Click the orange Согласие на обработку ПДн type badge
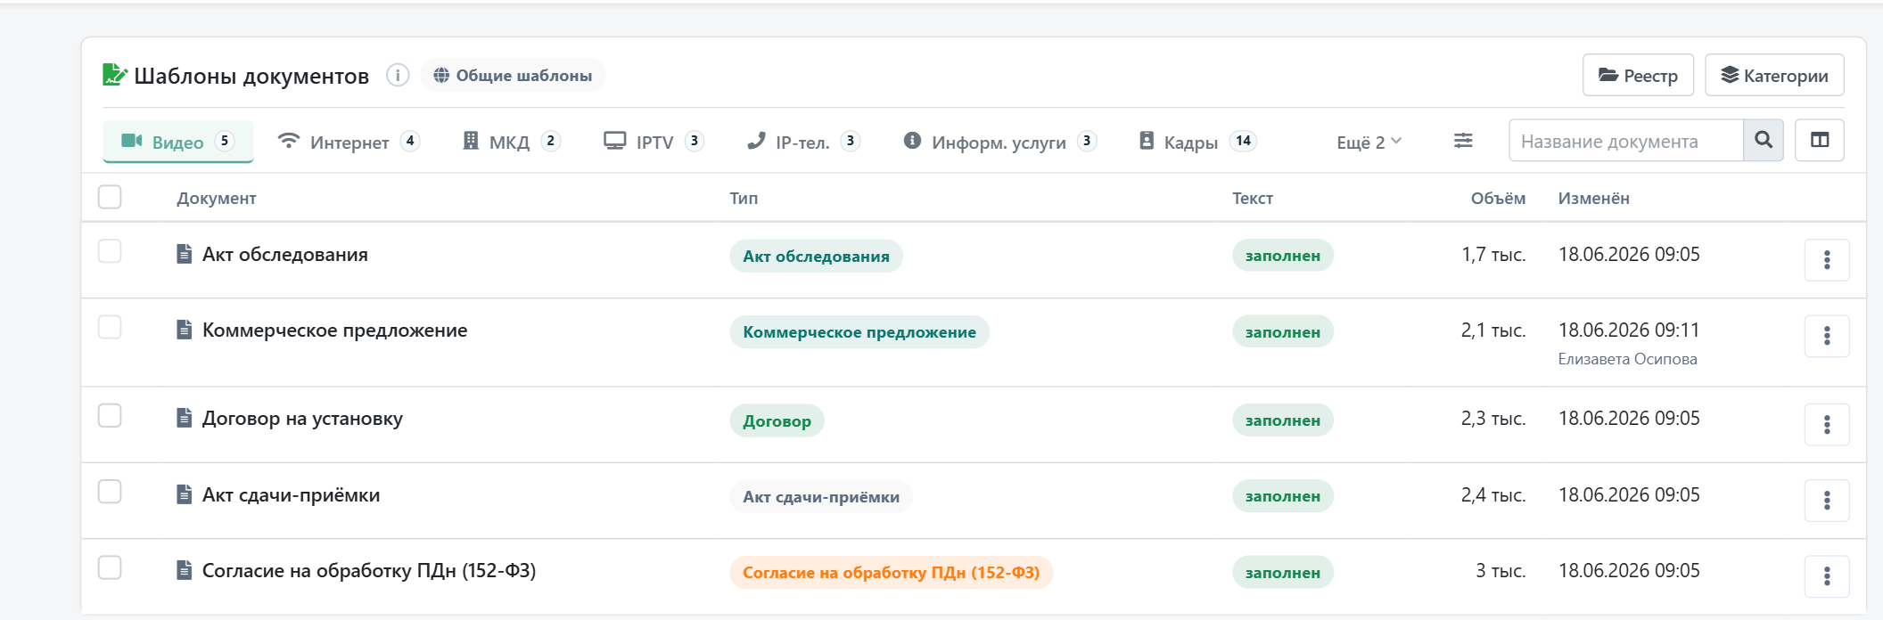Image resolution: width=1883 pixels, height=620 pixels. pos(891,573)
